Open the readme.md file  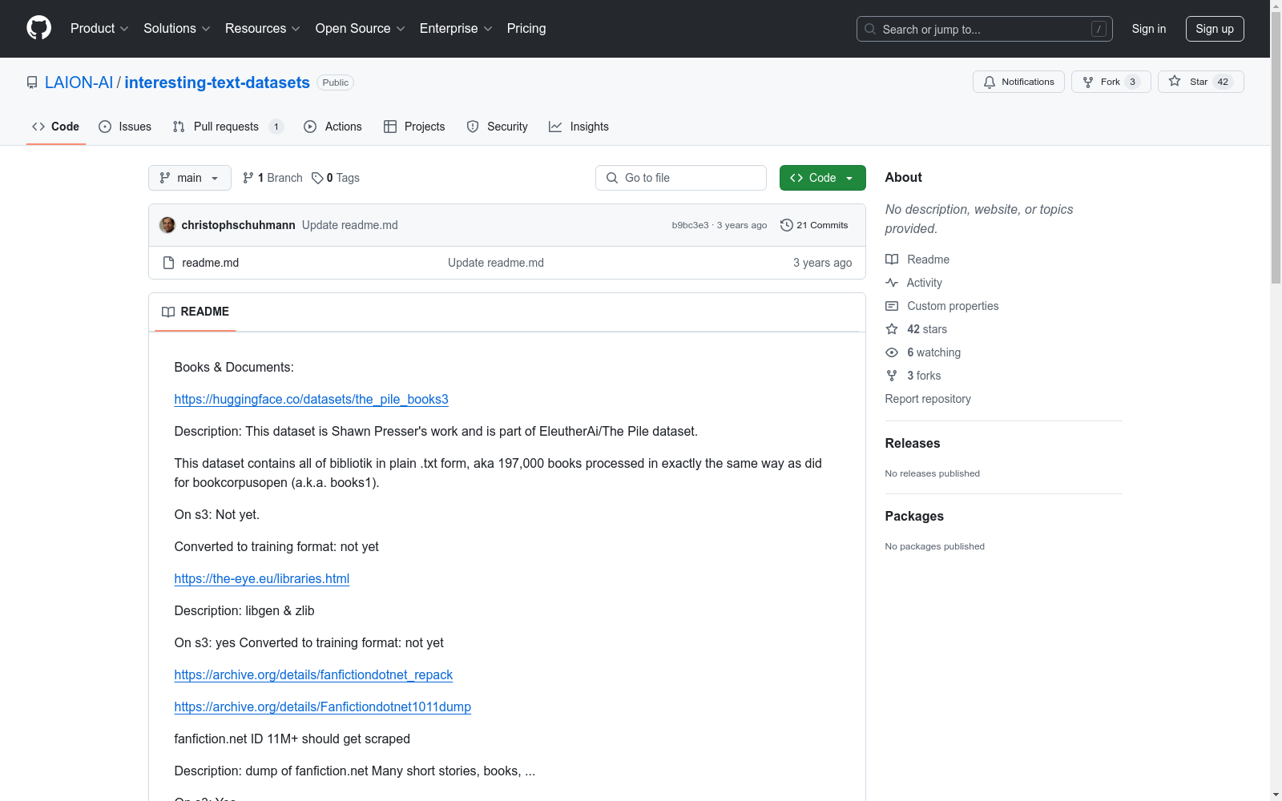click(211, 263)
